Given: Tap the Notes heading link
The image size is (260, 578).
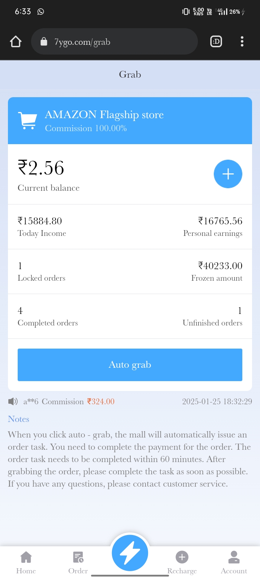Looking at the screenshot, I should 18,419.
